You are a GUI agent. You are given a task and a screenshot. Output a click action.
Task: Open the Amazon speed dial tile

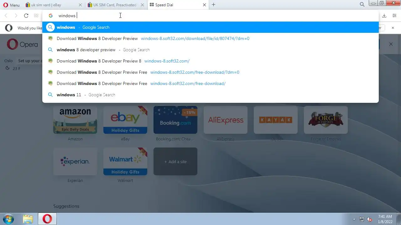[75, 120]
